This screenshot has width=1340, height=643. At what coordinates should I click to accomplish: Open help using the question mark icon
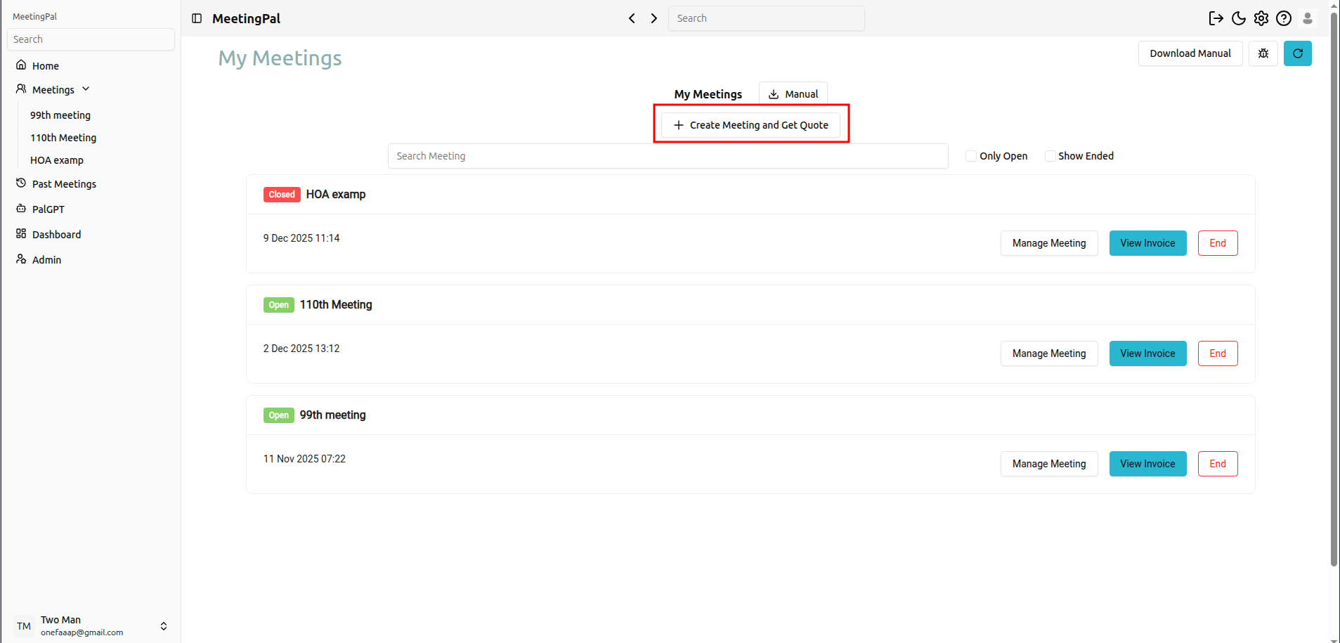pos(1284,18)
